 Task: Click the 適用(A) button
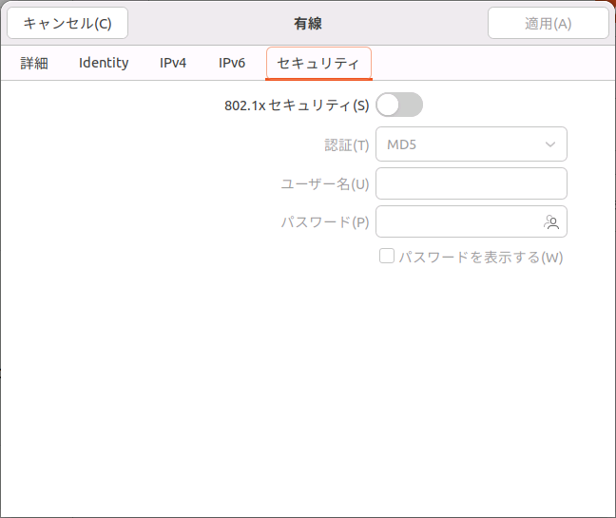tap(549, 23)
